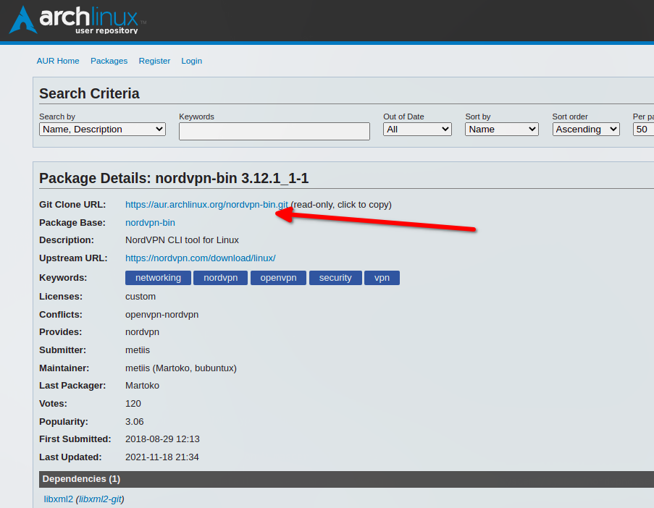Click the description text NordVPN CLI tool for Linux
This screenshot has height=508, width=654.
182,240
